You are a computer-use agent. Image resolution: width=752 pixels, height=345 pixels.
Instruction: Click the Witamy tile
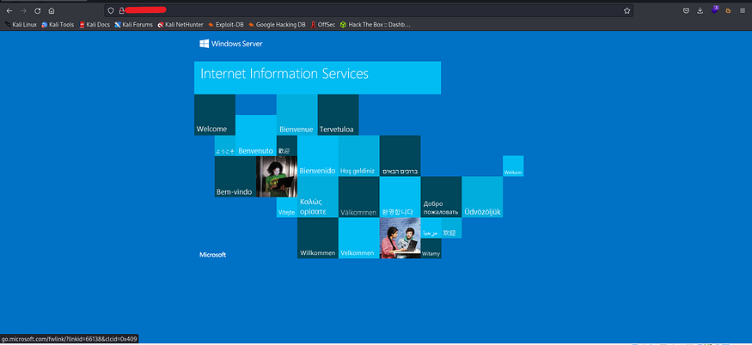tap(431, 249)
